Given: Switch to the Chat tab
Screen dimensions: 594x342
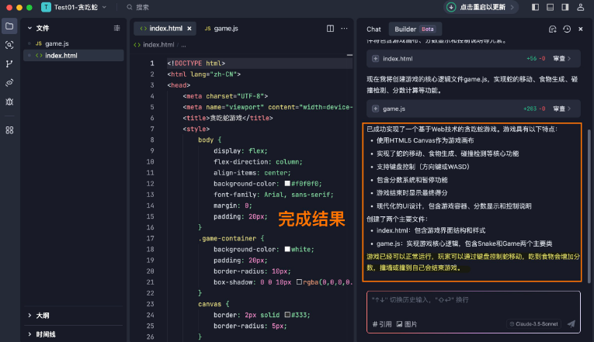Looking at the screenshot, I should pos(373,29).
